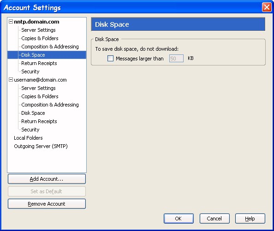Select Return Receipts under nntp.domain.com
This screenshot has width=274, height=231.
(39, 63)
